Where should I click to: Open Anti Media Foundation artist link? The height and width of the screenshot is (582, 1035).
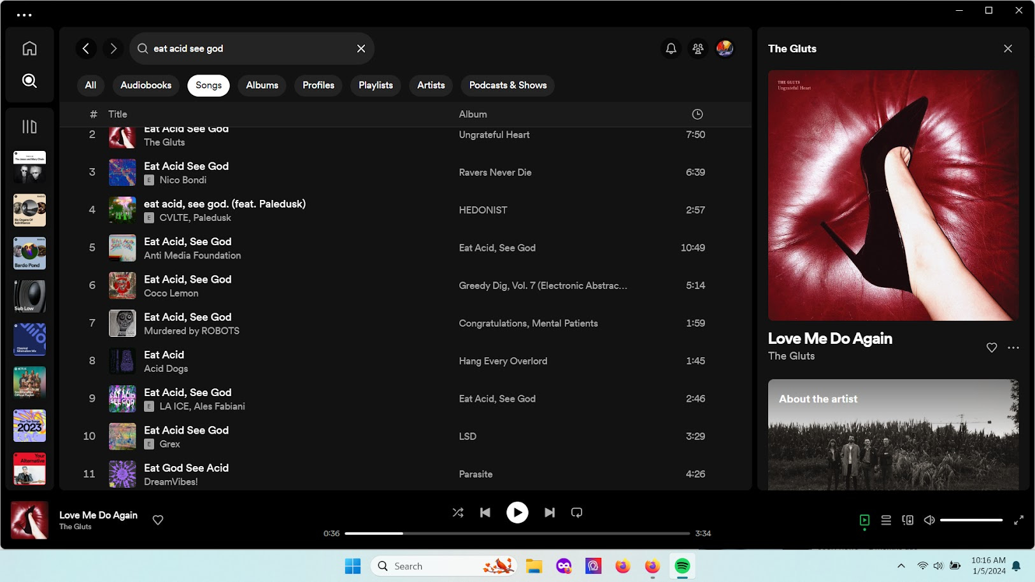pyautogui.click(x=192, y=255)
